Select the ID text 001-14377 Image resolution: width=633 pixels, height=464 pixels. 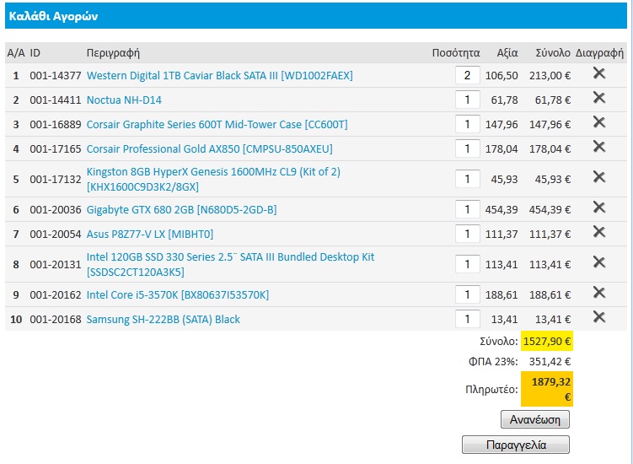tap(56, 76)
